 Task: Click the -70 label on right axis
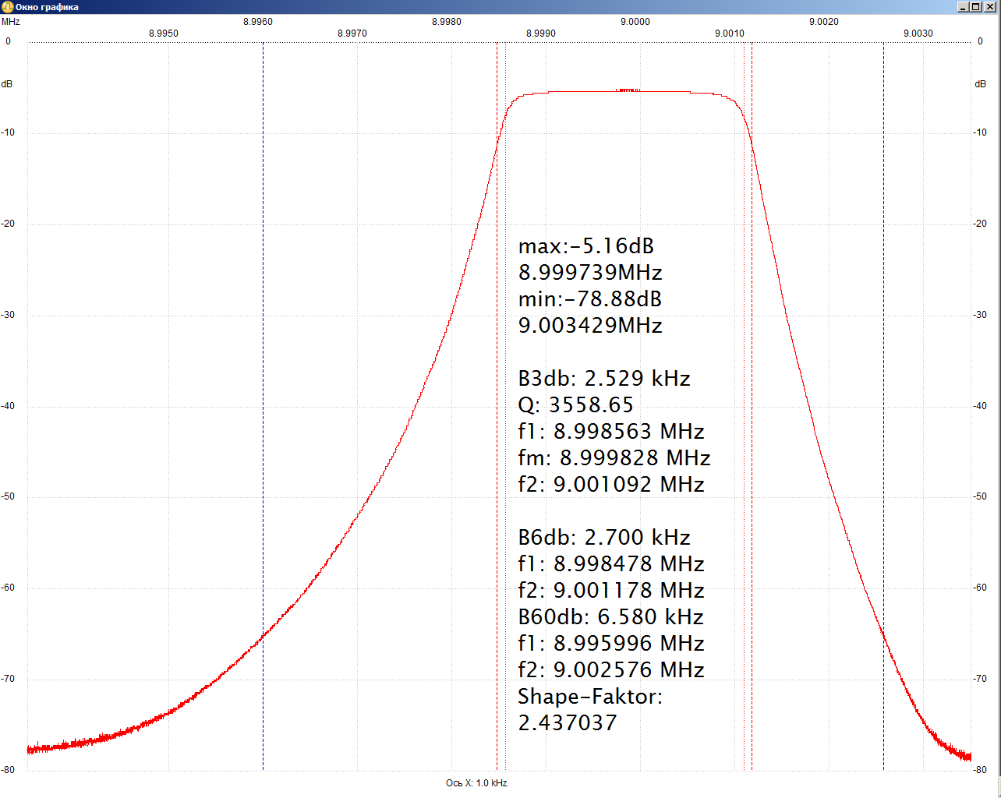(980, 679)
